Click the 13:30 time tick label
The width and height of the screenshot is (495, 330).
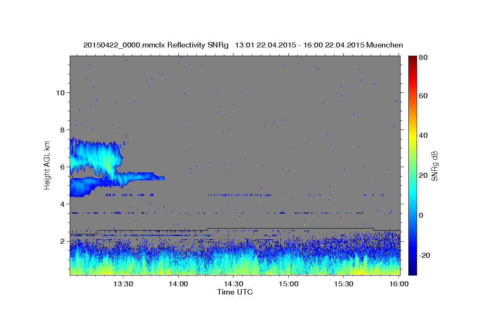pos(123,284)
